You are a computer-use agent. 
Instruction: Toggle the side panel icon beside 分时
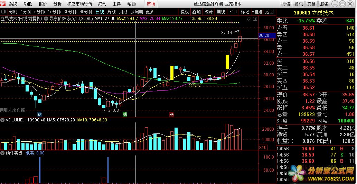pos(3,12)
